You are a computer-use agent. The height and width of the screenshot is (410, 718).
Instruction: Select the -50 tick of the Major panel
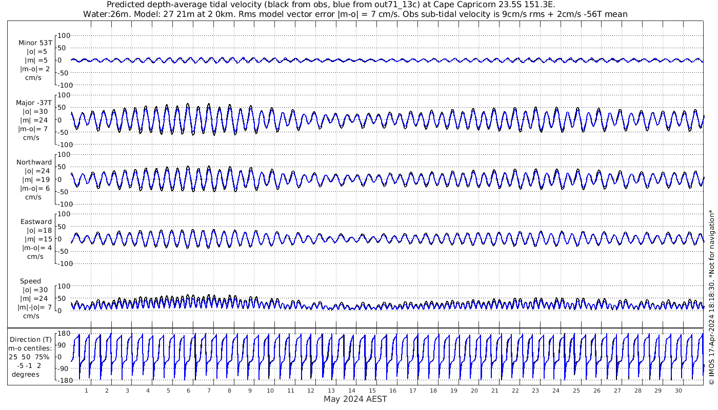64,132
